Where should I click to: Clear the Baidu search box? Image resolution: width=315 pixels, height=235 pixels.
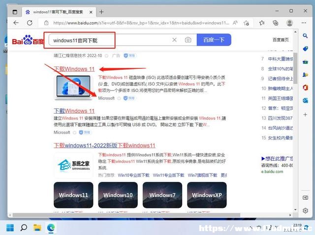[x=174, y=40]
